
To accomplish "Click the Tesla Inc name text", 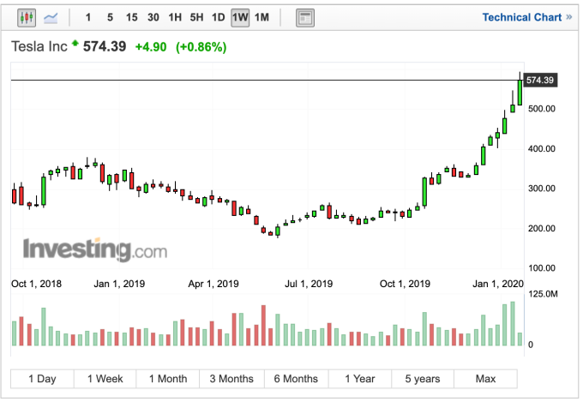I will [39, 46].
